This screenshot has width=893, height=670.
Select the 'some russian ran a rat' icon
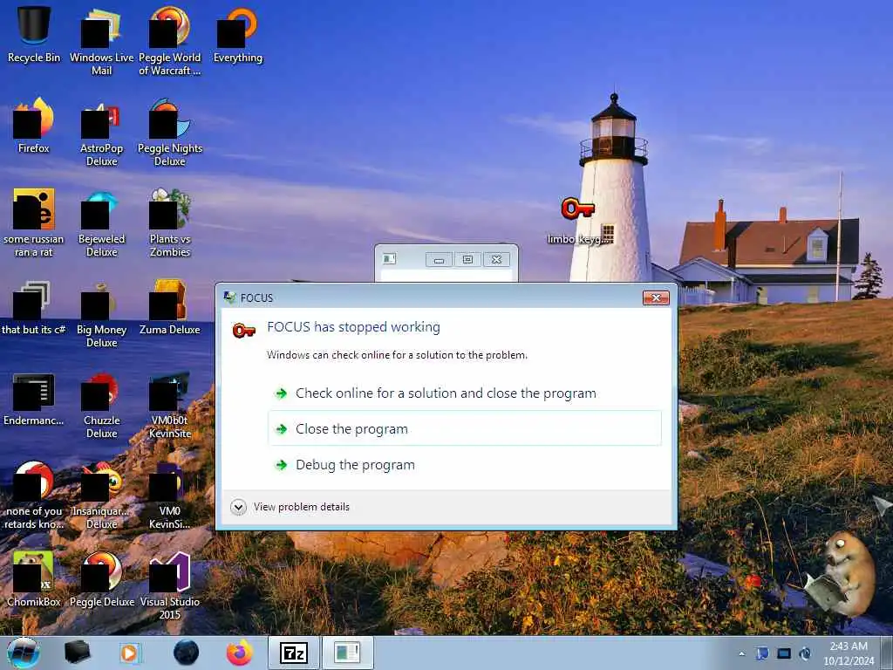click(34, 222)
